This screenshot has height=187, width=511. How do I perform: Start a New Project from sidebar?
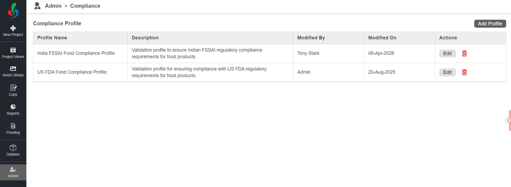[13, 31]
